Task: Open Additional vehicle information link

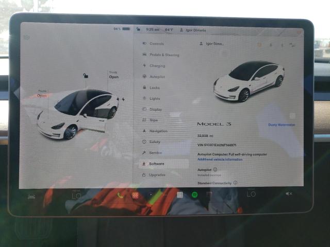Action: pos(220,160)
